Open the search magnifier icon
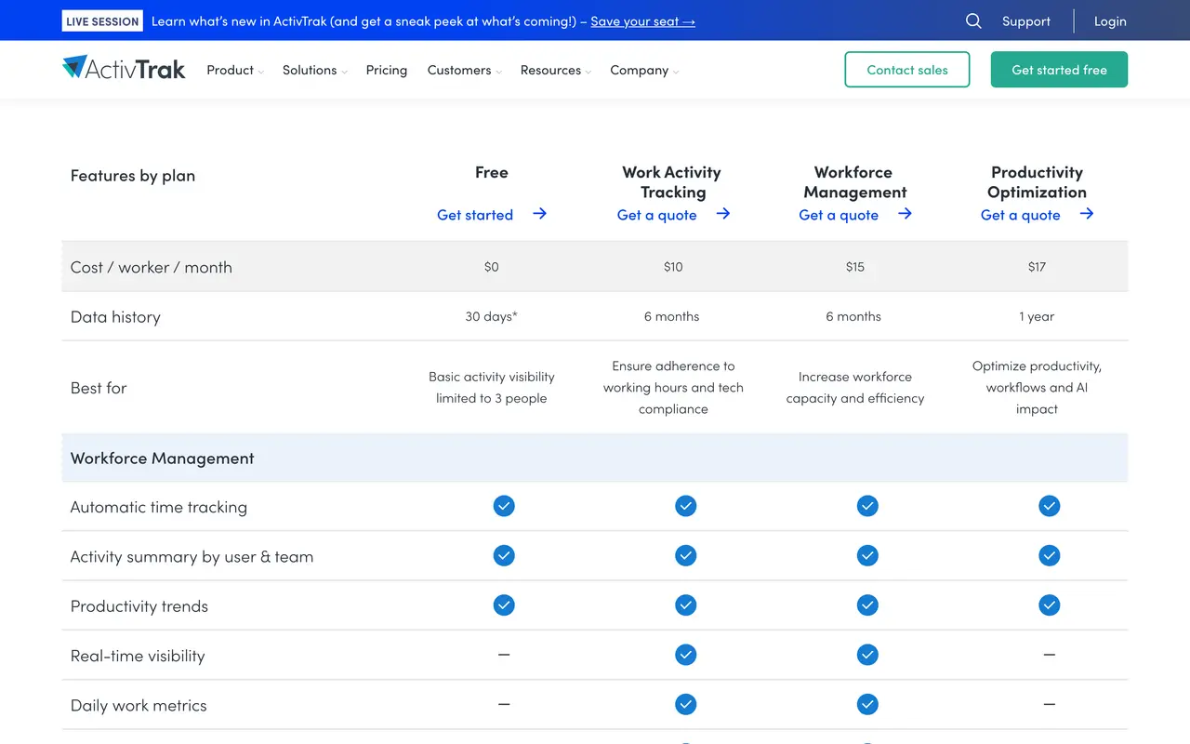 coord(973,20)
